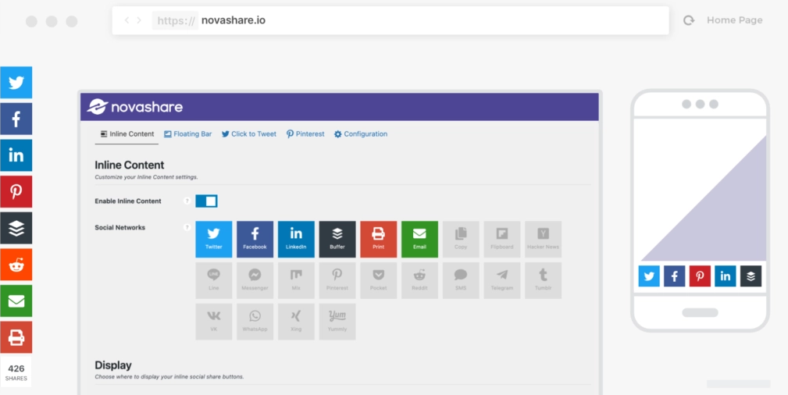Viewport: 788px width, 395px height.
Task: Click help icon beside Enable Inline Content
Action: (x=187, y=201)
